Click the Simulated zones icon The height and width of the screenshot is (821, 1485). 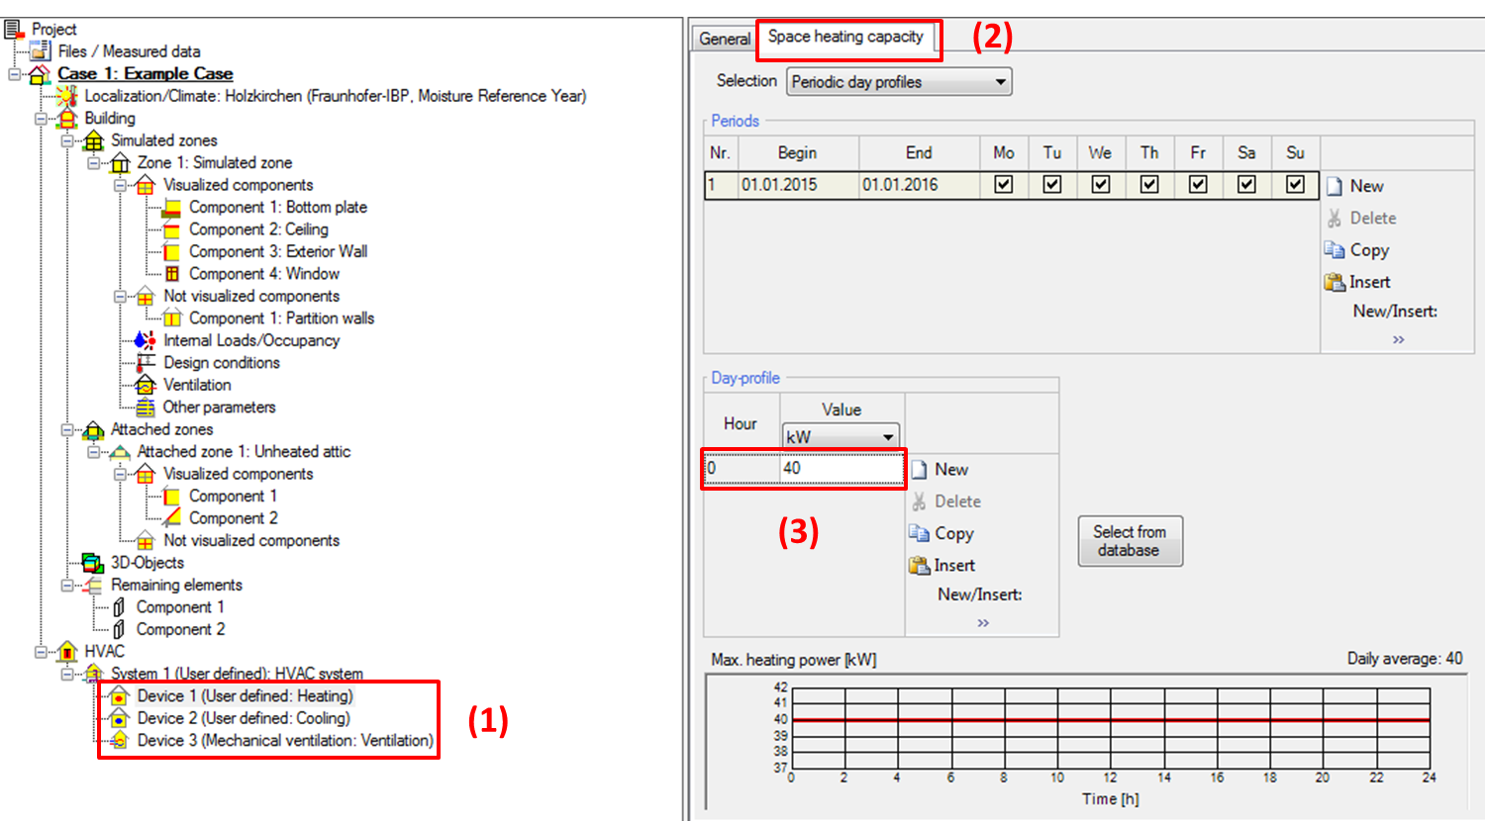pyautogui.click(x=93, y=140)
